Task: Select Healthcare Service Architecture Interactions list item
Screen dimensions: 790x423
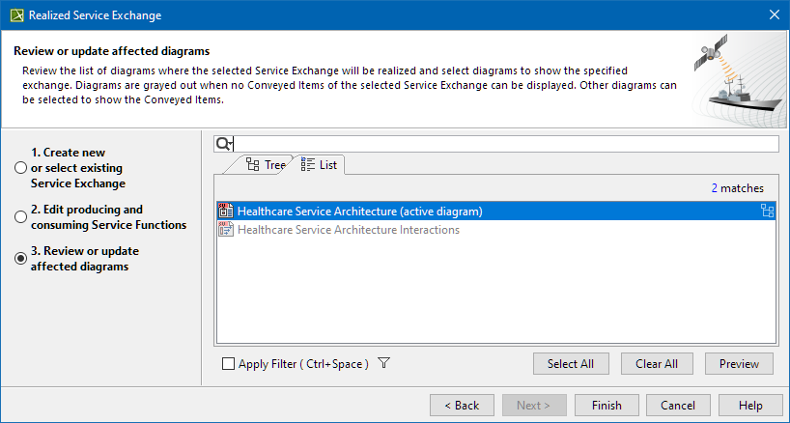Action: [x=349, y=230]
